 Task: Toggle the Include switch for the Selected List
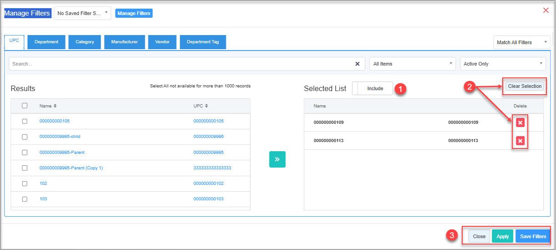(x=372, y=88)
